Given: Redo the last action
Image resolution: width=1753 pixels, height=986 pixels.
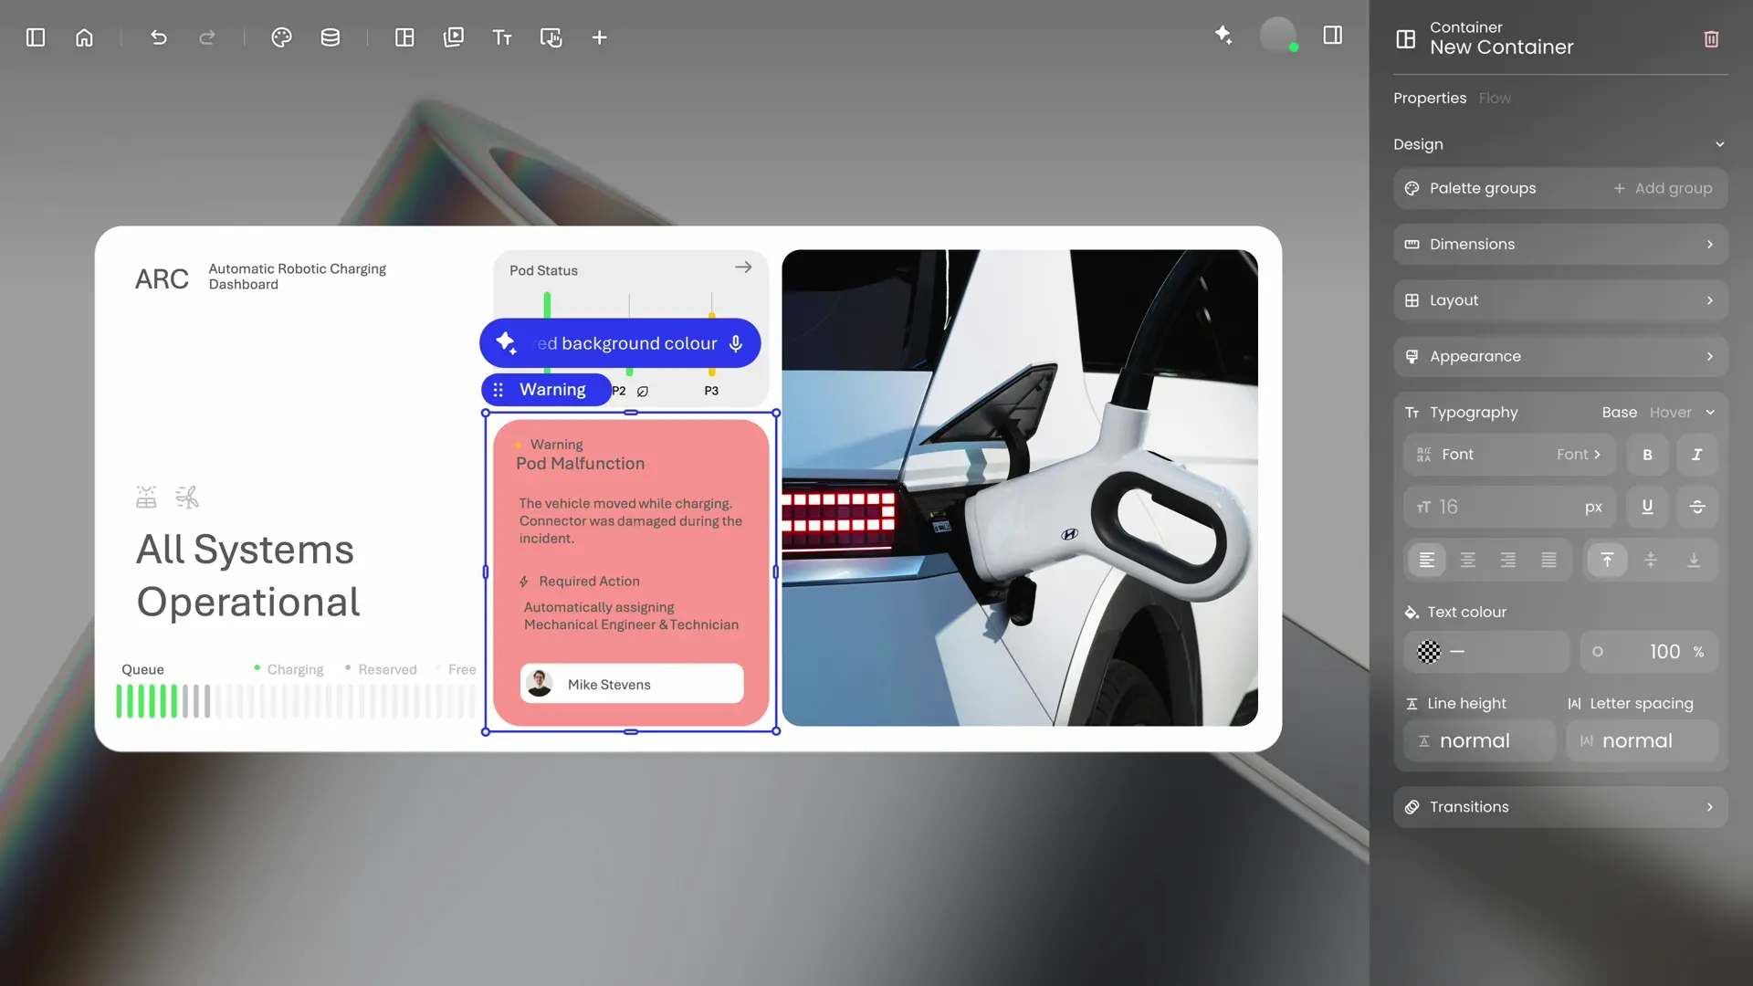Looking at the screenshot, I should point(207,37).
